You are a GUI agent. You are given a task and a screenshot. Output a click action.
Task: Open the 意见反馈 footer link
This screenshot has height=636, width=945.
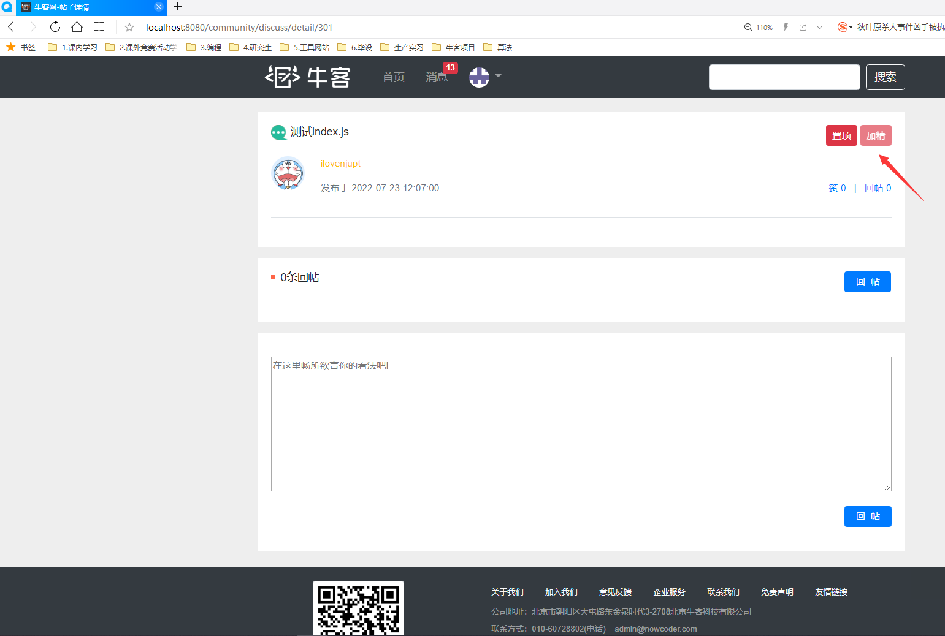pos(615,592)
